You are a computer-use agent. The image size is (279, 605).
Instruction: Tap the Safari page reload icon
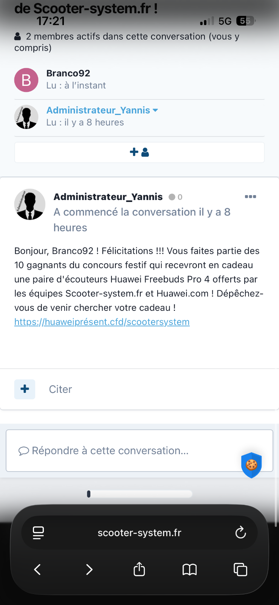240,533
